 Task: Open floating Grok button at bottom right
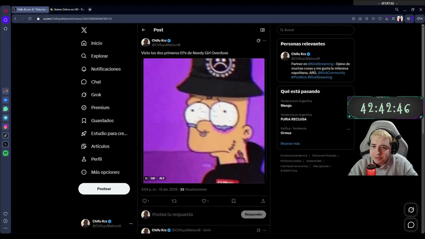pos(411,210)
